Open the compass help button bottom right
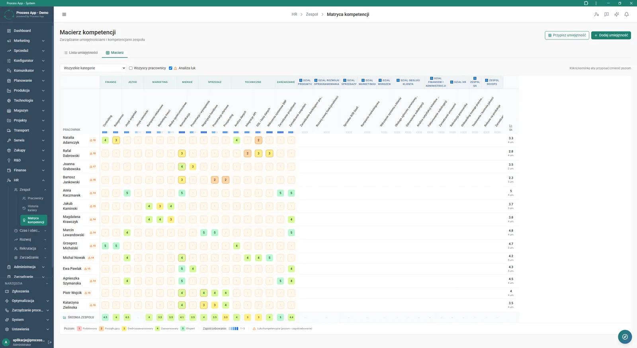 pos(625,337)
